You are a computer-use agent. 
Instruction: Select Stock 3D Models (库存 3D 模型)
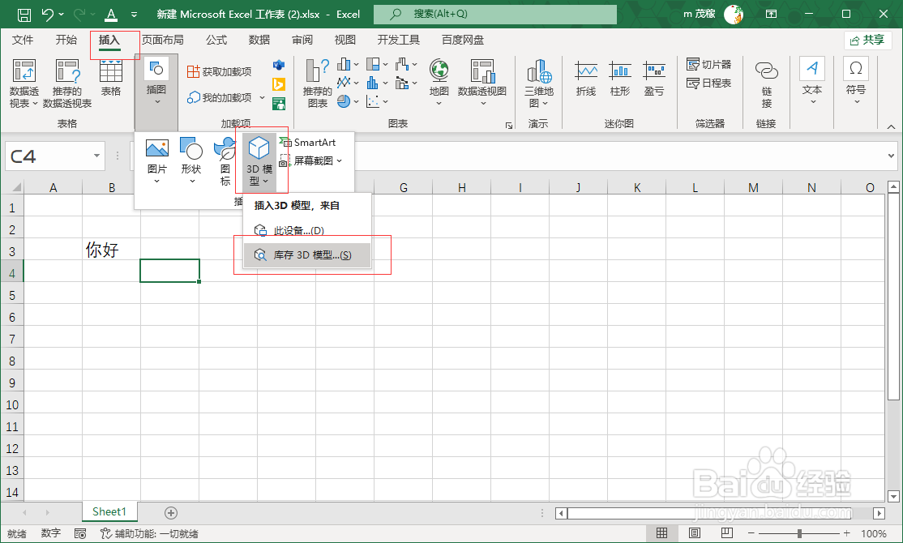point(307,255)
